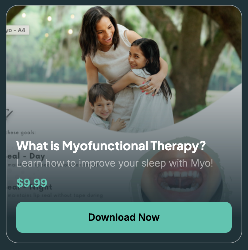Click the 'Learn how to improve your sleep' subtitle
This screenshot has width=248, height=250.
[x=114, y=163]
